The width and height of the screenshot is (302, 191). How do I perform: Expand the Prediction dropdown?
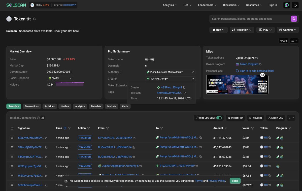tap(242, 30)
